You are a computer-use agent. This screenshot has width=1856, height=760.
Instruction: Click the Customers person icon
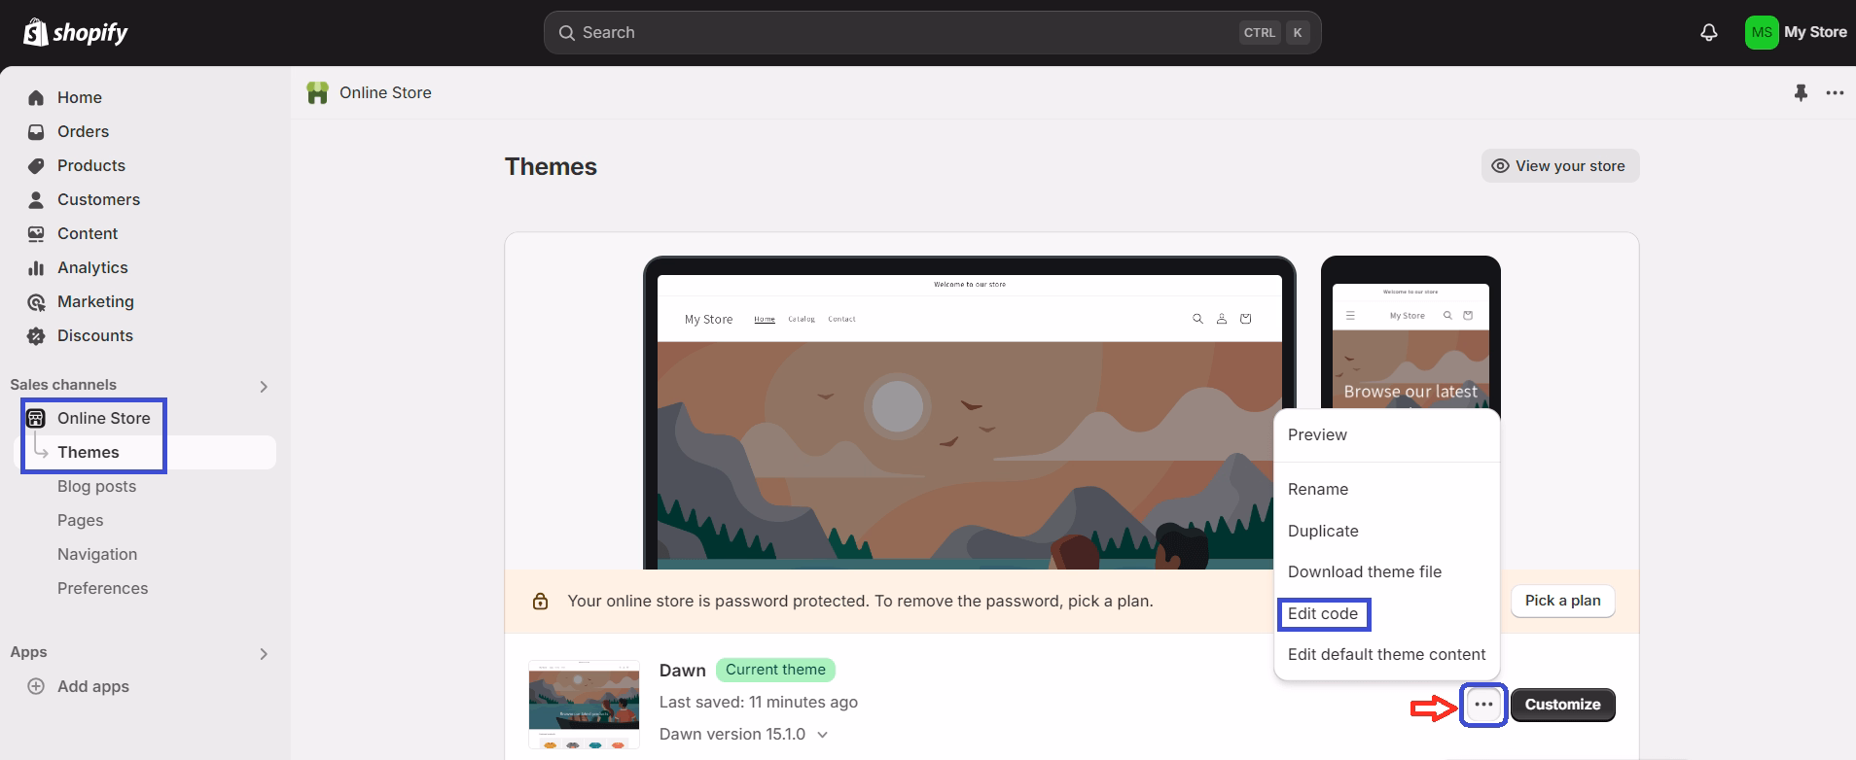36,199
